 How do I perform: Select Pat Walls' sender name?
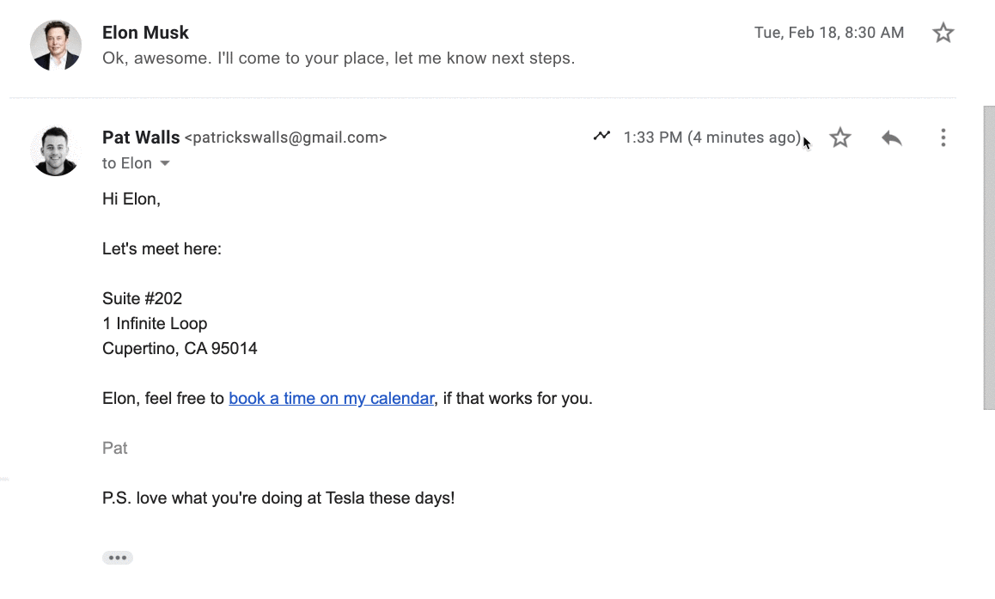(141, 137)
